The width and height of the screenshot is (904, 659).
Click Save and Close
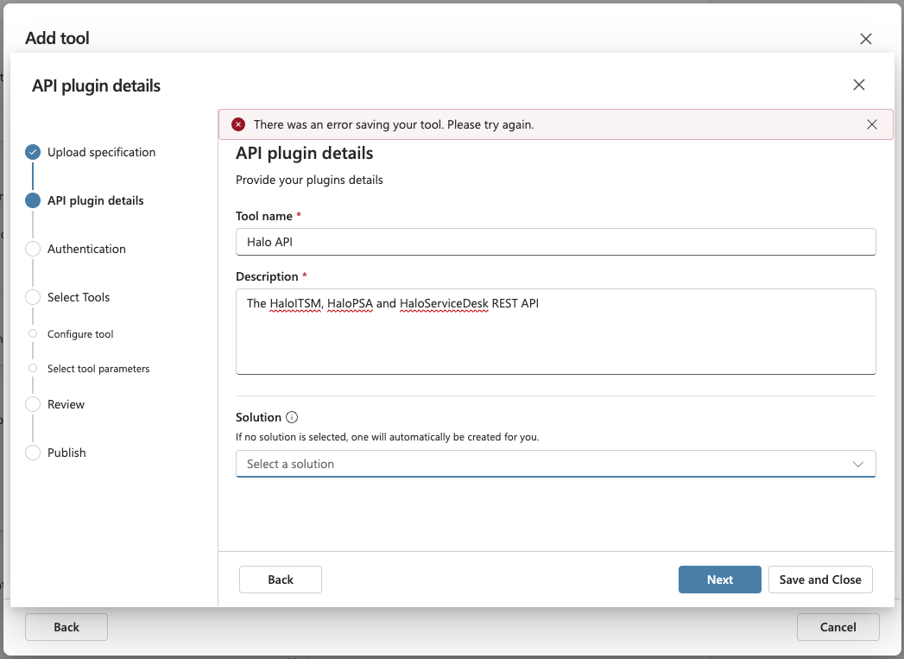(820, 580)
